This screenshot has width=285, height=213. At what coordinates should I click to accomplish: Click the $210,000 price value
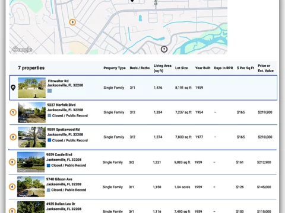[x=265, y=137]
